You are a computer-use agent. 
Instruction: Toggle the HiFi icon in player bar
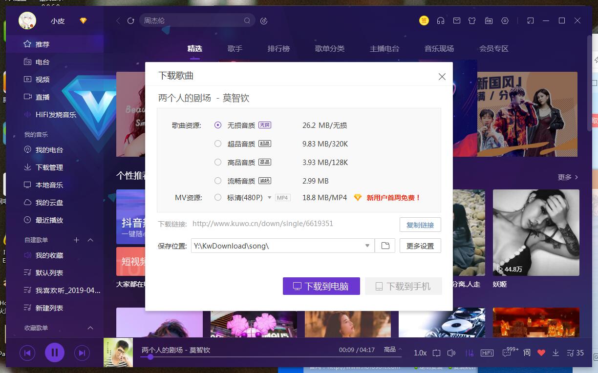pyautogui.click(x=487, y=352)
